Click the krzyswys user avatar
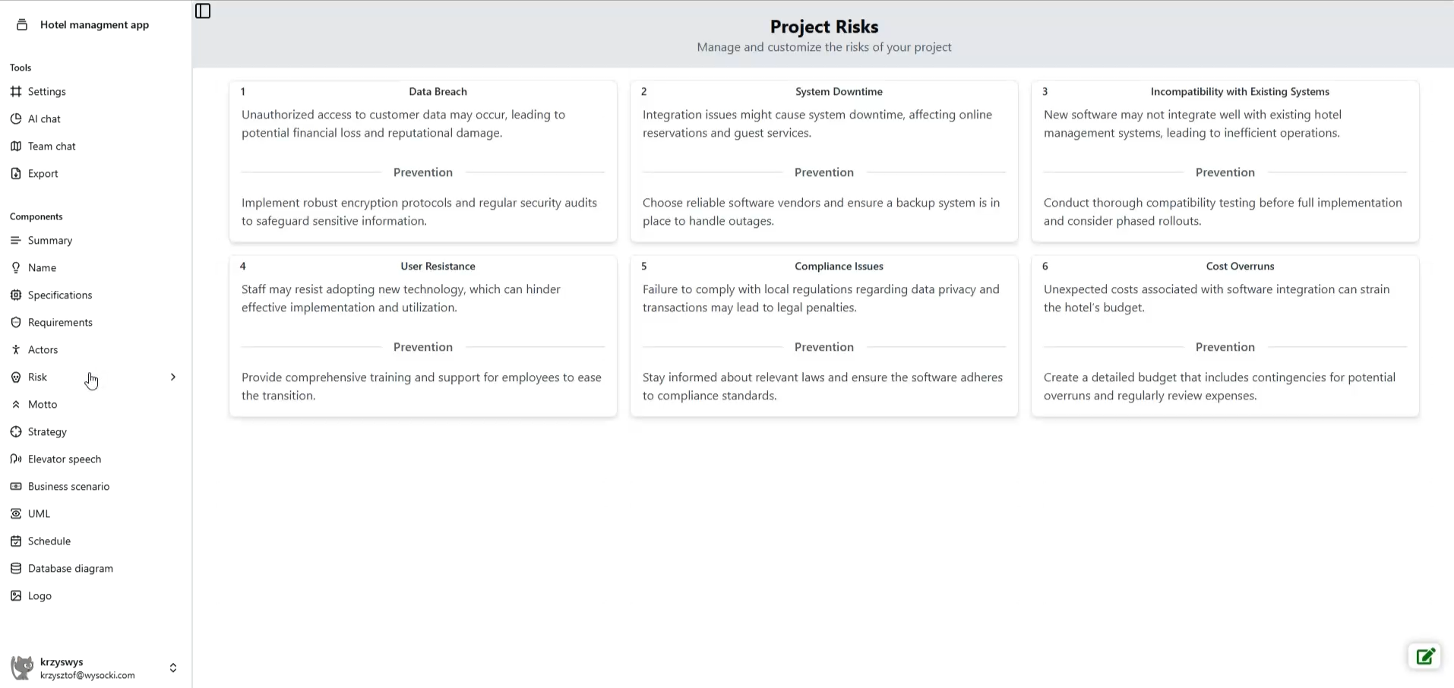Screen dimensions: 1454x688 (x=22, y=668)
